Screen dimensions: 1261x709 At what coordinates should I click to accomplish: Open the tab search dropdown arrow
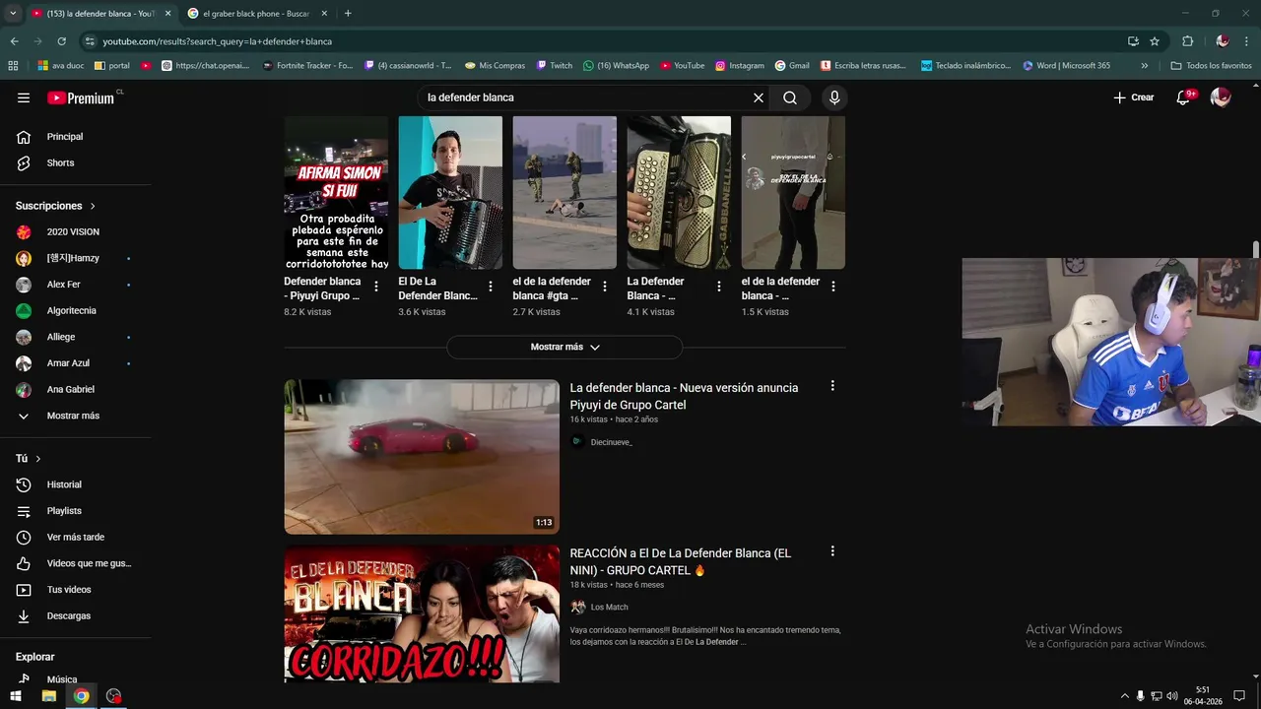tap(13, 14)
